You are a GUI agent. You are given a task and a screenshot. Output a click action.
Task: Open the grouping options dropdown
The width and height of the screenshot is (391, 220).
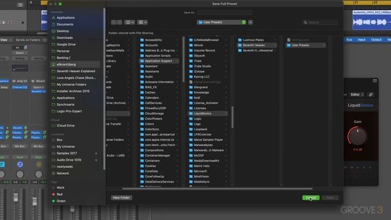coord(142,23)
